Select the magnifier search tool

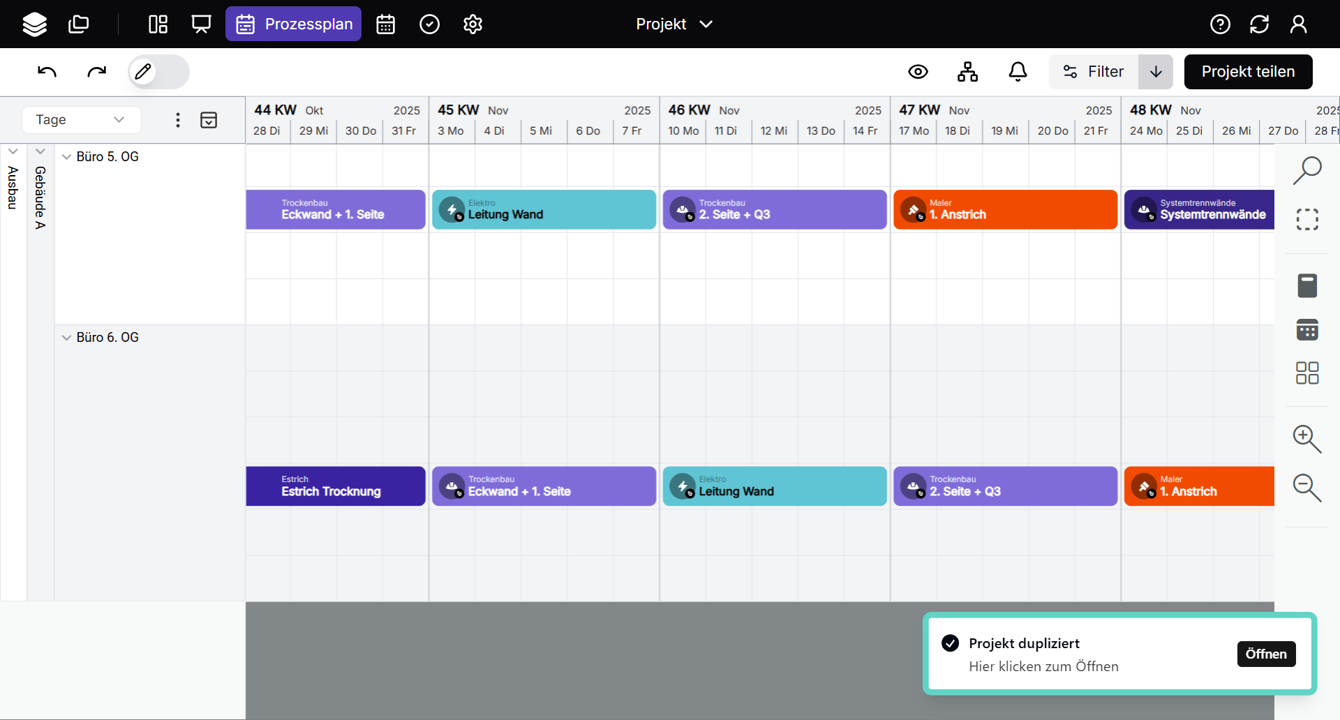pyautogui.click(x=1306, y=170)
